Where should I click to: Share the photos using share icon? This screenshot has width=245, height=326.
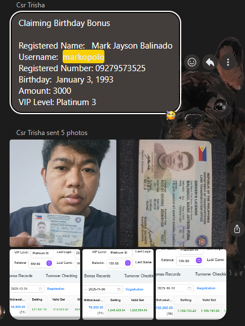point(237,229)
